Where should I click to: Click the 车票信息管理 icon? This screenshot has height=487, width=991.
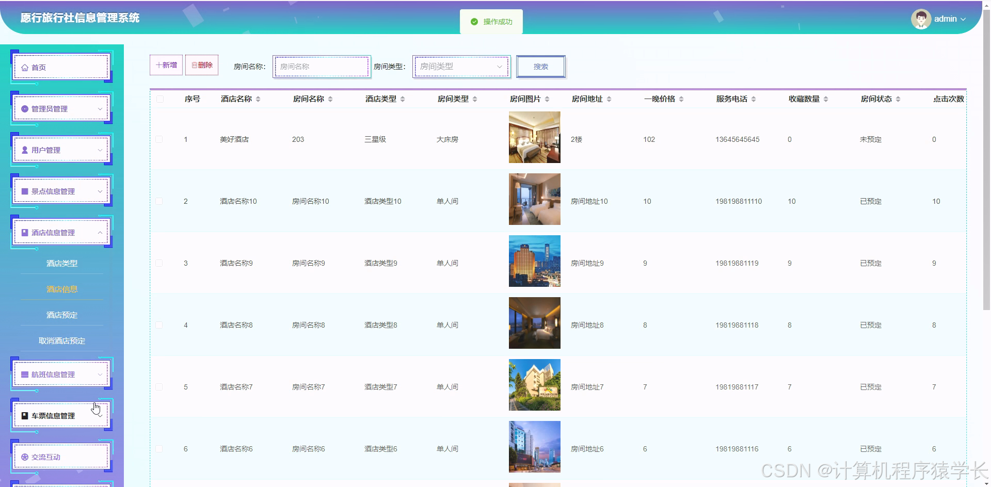25,416
